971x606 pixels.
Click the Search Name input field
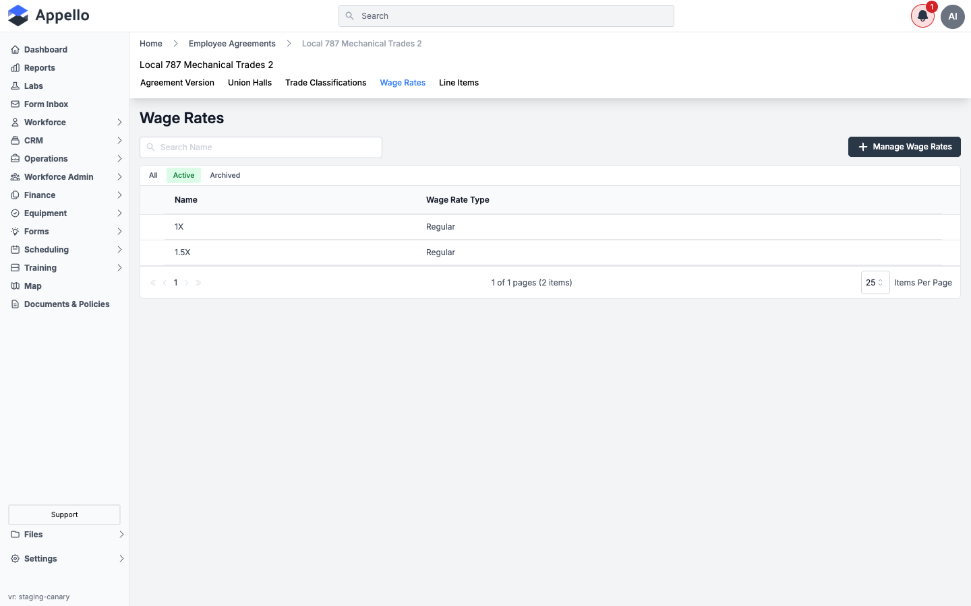tap(261, 147)
